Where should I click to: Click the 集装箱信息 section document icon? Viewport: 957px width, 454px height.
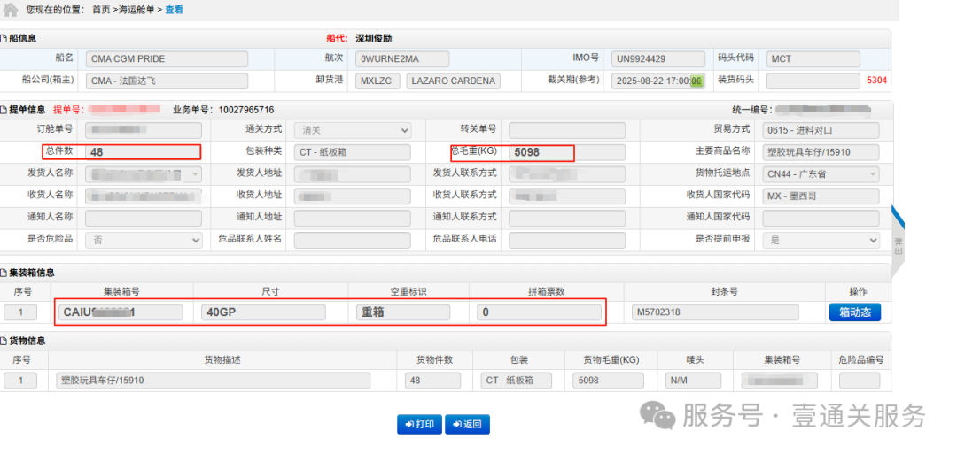click(4, 273)
